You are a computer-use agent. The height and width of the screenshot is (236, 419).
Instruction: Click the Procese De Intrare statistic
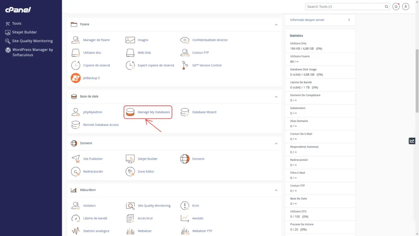click(320, 227)
